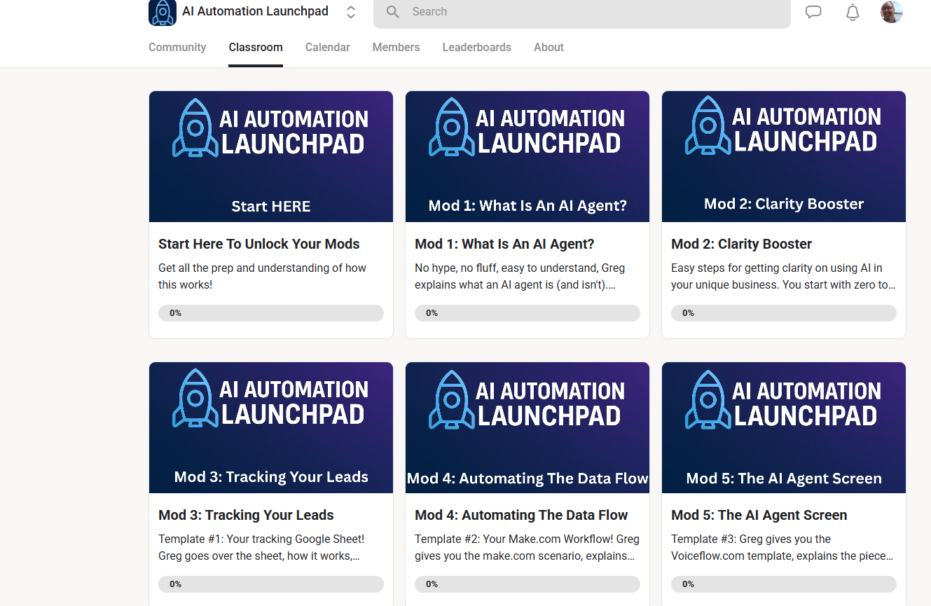Select the Classroom tab
The image size is (931, 606).
click(x=256, y=48)
